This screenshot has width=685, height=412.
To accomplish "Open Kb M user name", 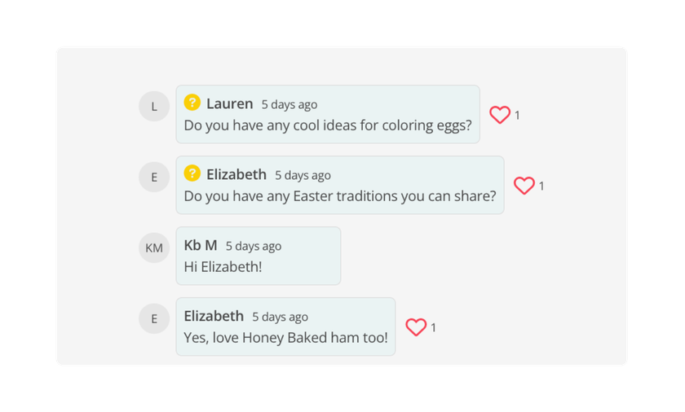I will (x=201, y=245).
